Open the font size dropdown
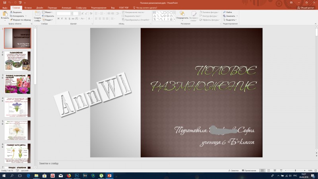Screen dimensions: 318x179 click(x=79, y=14)
